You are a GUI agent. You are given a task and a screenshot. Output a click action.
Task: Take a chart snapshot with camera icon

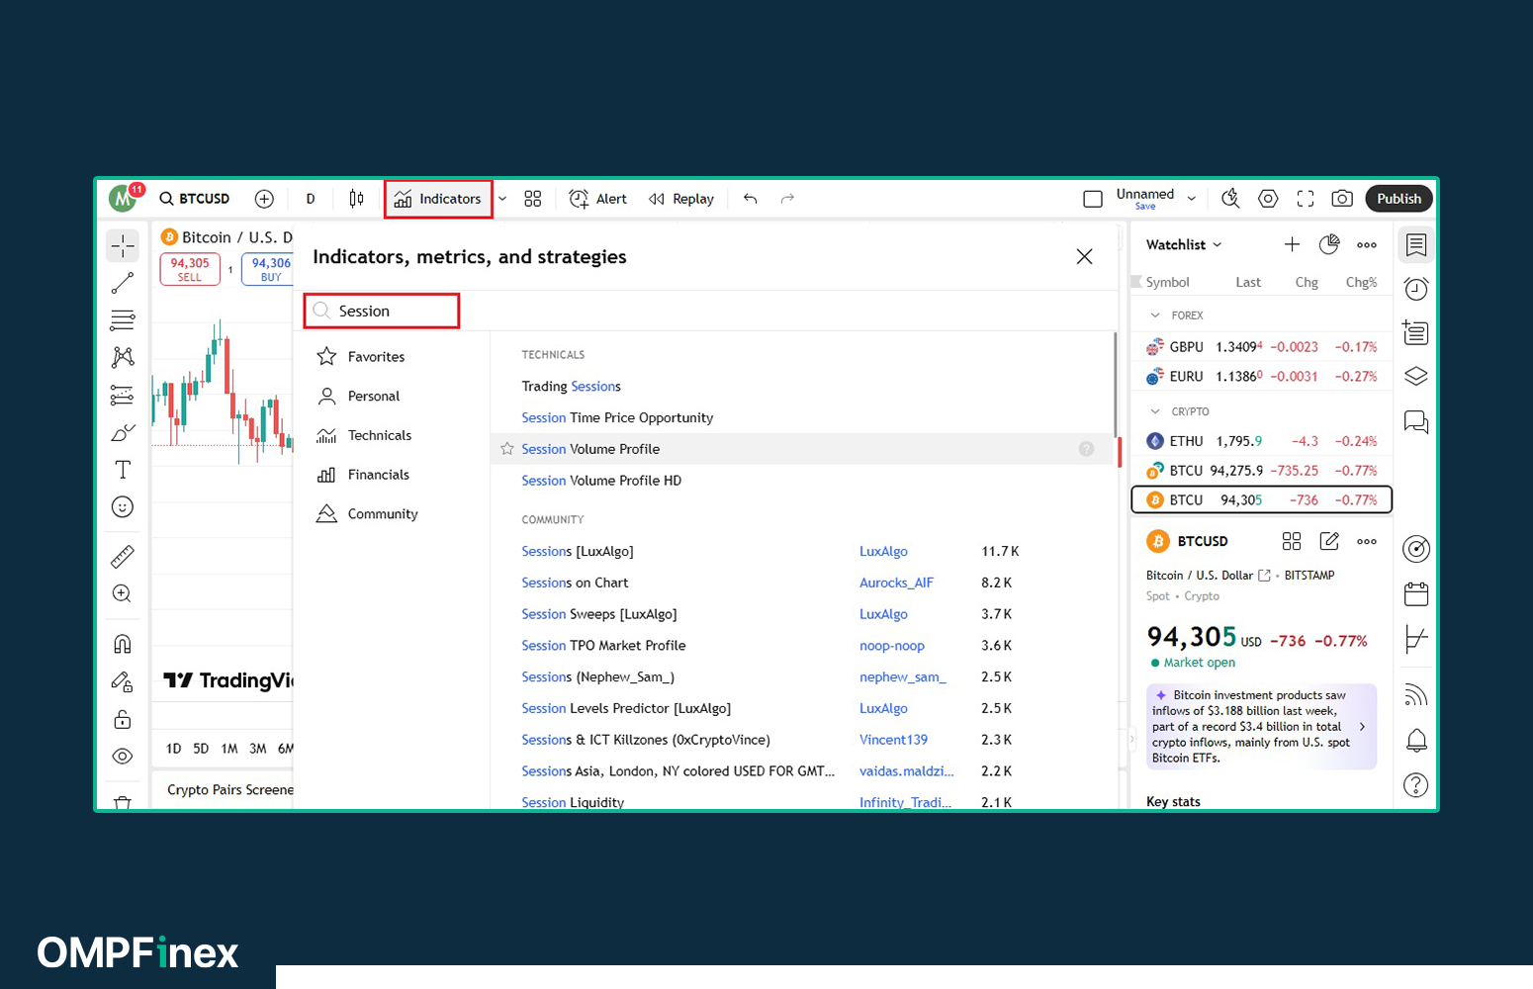1342,199
